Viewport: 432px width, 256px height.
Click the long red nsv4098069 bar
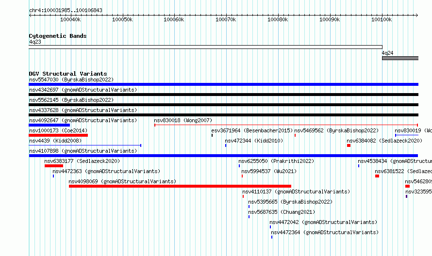point(180,186)
